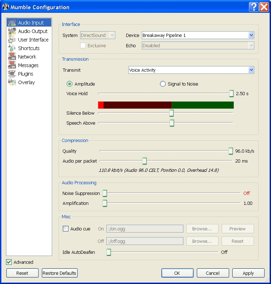Viewport: 271px width, 284px height.
Task: Open the System DirectSound dropdown
Action: tap(98, 35)
